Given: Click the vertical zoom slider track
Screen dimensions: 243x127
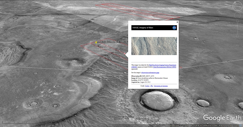Looking at the screenshot, I should point(237,29).
